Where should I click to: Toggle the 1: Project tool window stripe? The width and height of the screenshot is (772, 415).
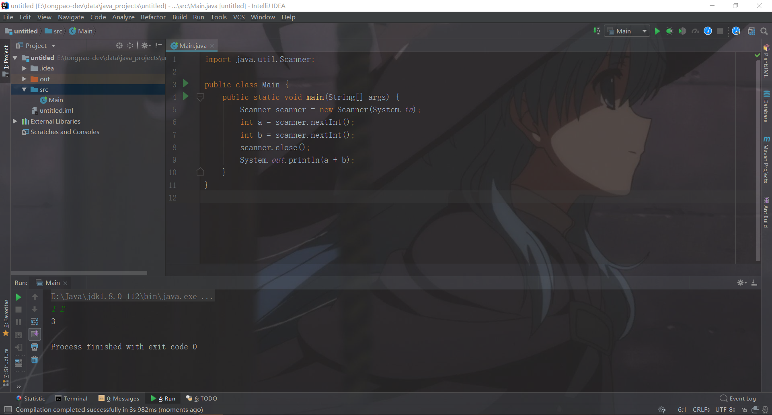6,61
